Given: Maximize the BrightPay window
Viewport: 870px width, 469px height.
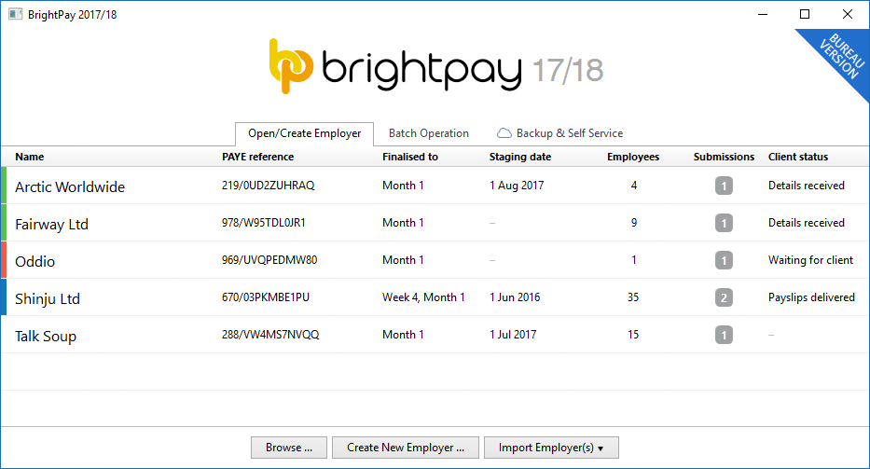Looking at the screenshot, I should 805,14.
